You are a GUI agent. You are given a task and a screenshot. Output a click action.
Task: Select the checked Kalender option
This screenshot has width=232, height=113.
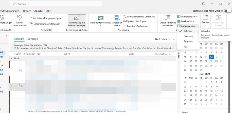(x=188, y=31)
